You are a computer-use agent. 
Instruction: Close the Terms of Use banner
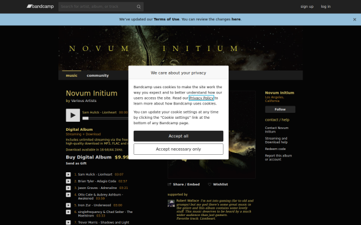(x=354, y=20)
